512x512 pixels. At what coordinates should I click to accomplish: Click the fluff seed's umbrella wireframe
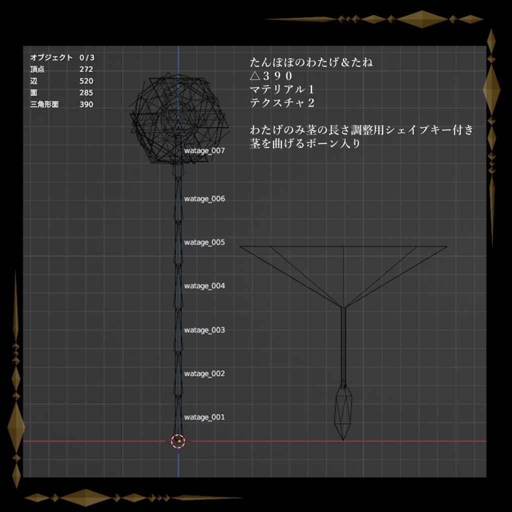(x=343, y=276)
